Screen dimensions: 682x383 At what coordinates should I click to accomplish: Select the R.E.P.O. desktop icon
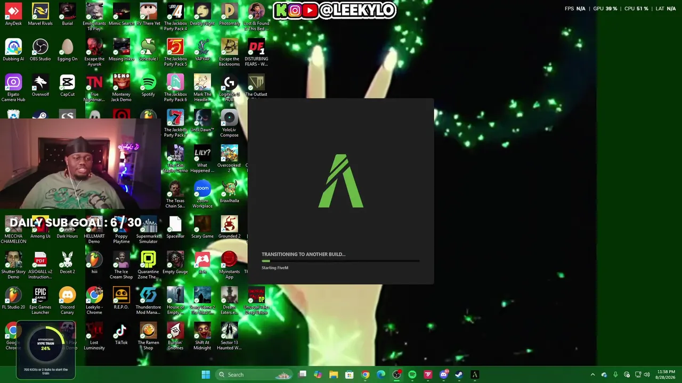pos(121,298)
